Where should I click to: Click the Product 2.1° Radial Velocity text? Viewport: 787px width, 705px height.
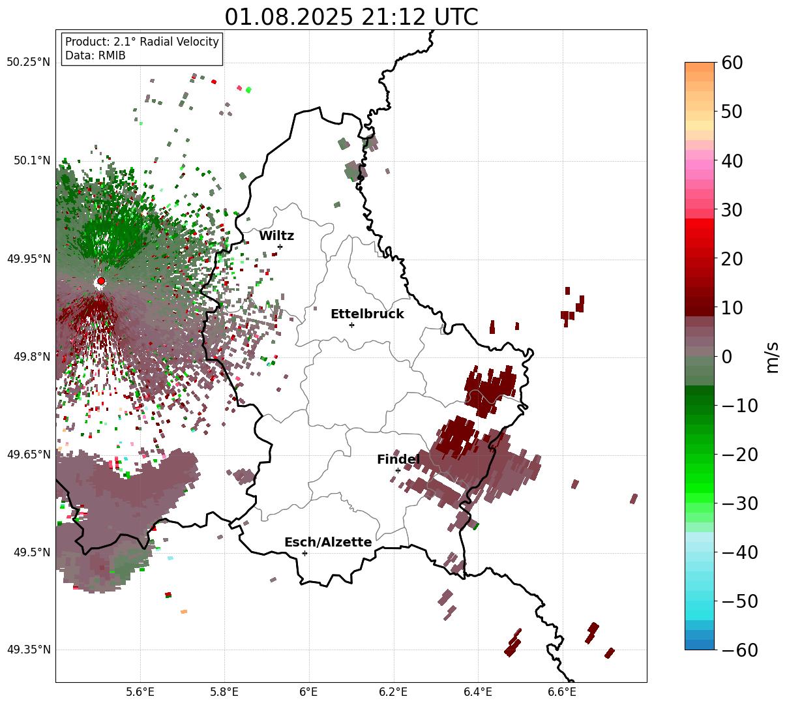tap(142, 42)
